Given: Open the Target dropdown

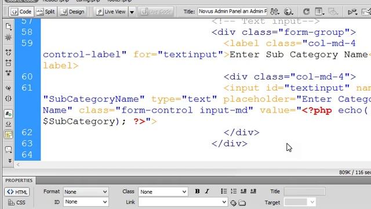Looking at the screenshot, I should pyautogui.click(x=300, y=203).
